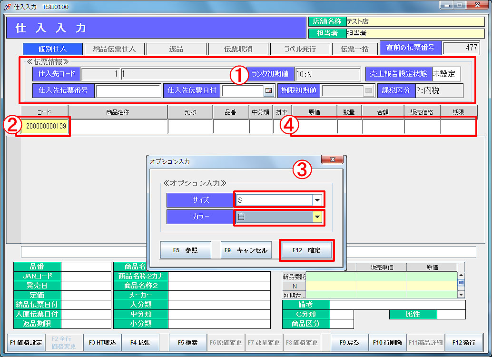Select the 返品 tab

click(x=176, y=49)
